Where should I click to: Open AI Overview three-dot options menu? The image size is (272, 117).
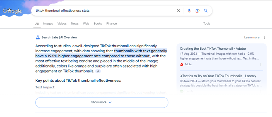(x=265, y=38)
